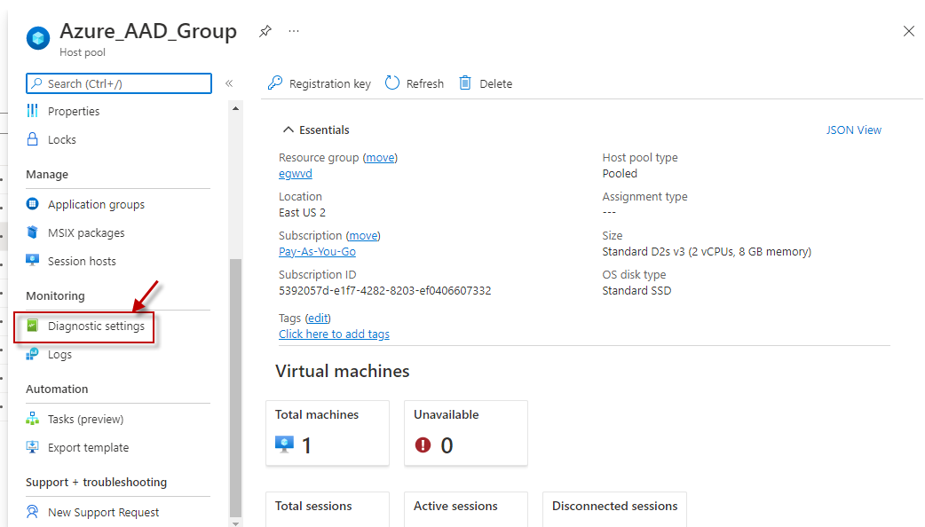The width and height of the screenshot is (925, 527).
Task: Click the Refresh label in toolbar
Action: tap(424, 83)
